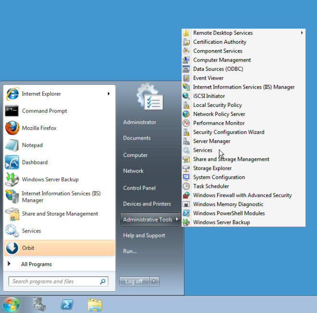Click Task Scheduler clock icon
This screenshot has width=317, height=313.
[x=186, y=186]
